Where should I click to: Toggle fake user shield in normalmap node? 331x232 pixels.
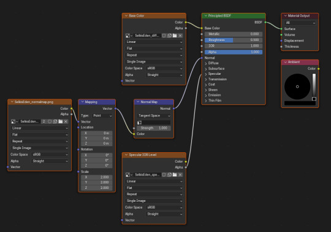(x=50, y=122)
